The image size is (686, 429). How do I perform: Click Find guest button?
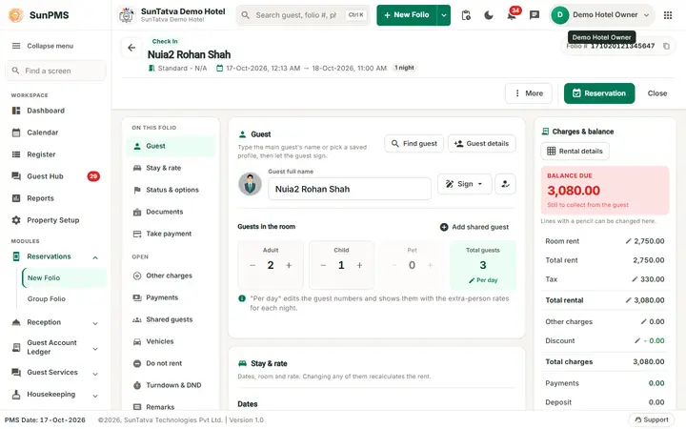414,144
